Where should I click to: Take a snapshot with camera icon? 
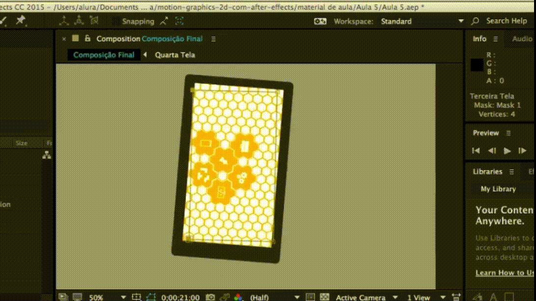click(x=210, y=297)
